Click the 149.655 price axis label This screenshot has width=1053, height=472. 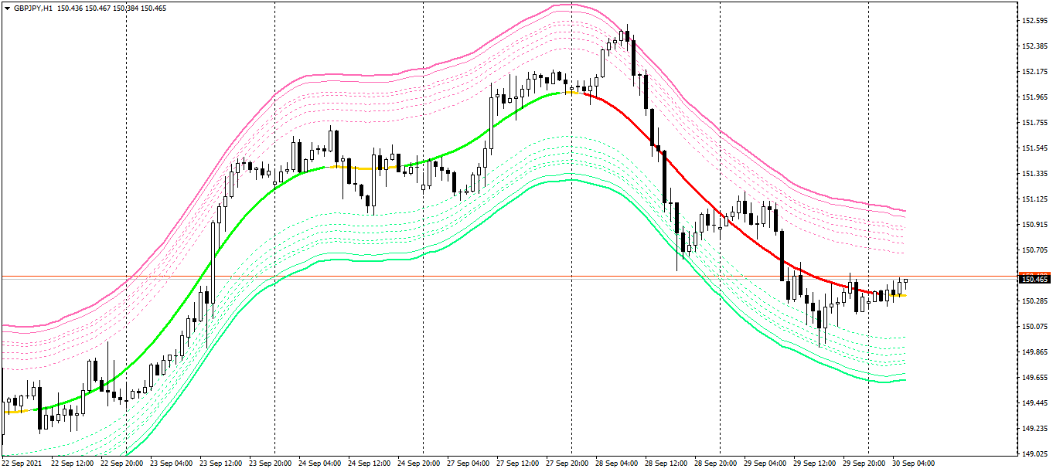(x=1034, y=378)
